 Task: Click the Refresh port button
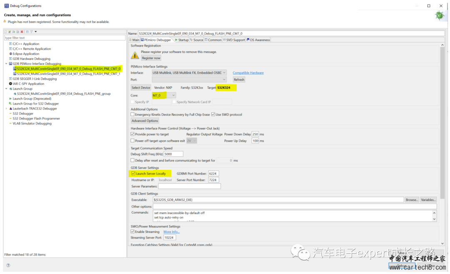239,80
